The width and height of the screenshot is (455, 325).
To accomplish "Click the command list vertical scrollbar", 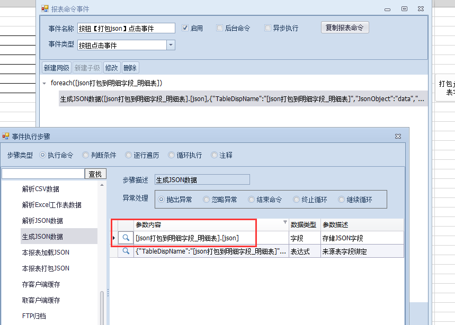I will (x=102, y=307).
